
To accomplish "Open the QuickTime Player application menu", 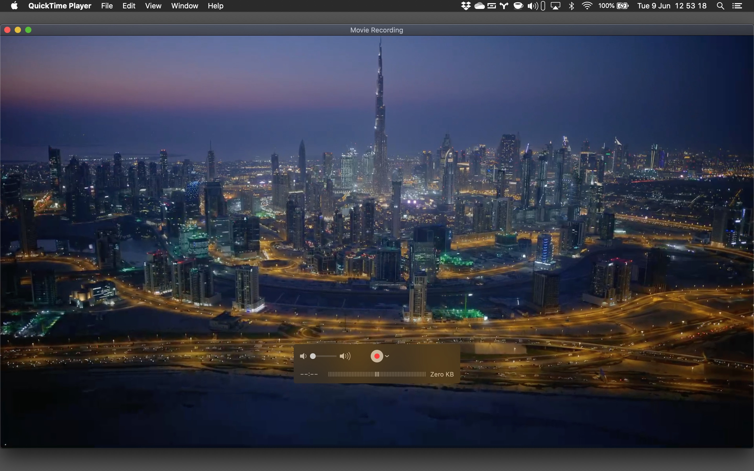I will click(x=60, y=5).
